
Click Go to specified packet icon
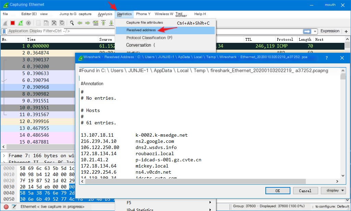click(96, 23)
